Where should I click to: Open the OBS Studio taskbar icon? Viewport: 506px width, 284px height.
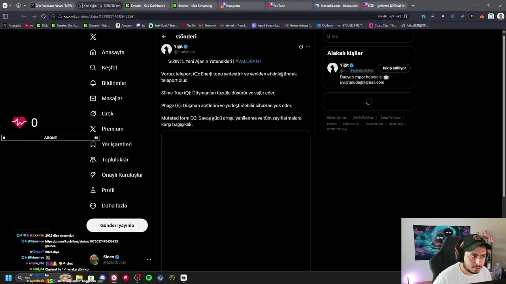137,278
